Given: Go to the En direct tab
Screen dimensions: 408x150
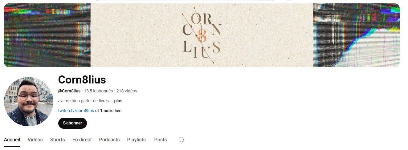Looking at the screenshot, I should click(x=82, y=140).
